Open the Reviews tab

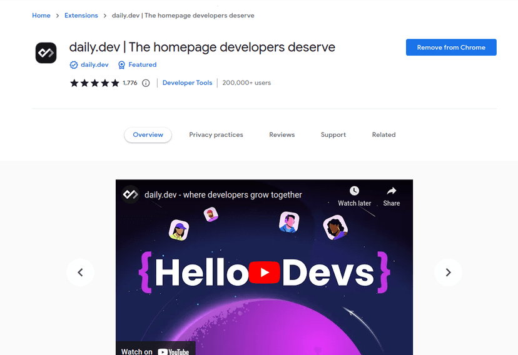282,134
